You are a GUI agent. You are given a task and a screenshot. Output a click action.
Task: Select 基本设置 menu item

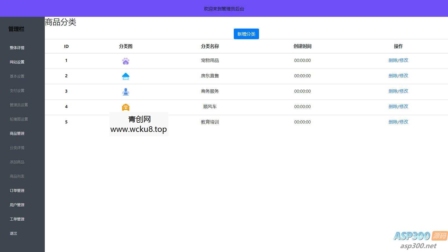tap(17, 76)
